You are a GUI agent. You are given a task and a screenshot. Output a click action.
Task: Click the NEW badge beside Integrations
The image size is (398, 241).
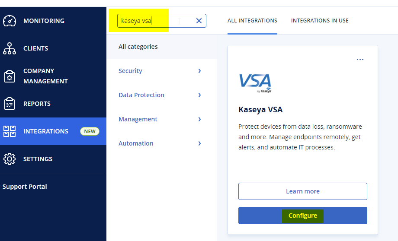tap(90, 131)
